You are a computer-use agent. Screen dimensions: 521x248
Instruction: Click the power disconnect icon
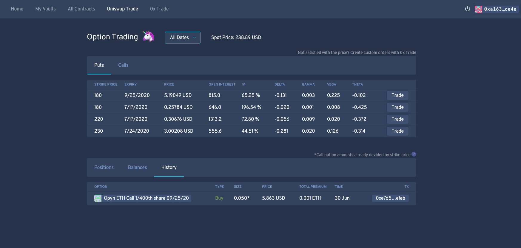tap(468, 9)
